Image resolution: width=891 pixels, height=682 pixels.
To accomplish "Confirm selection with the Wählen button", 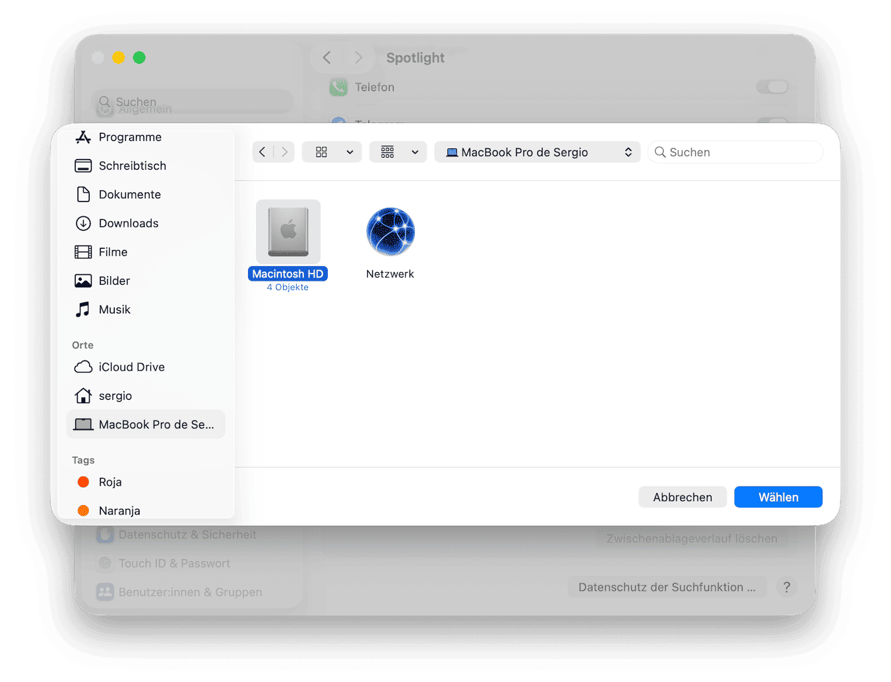I will (778, 496).
